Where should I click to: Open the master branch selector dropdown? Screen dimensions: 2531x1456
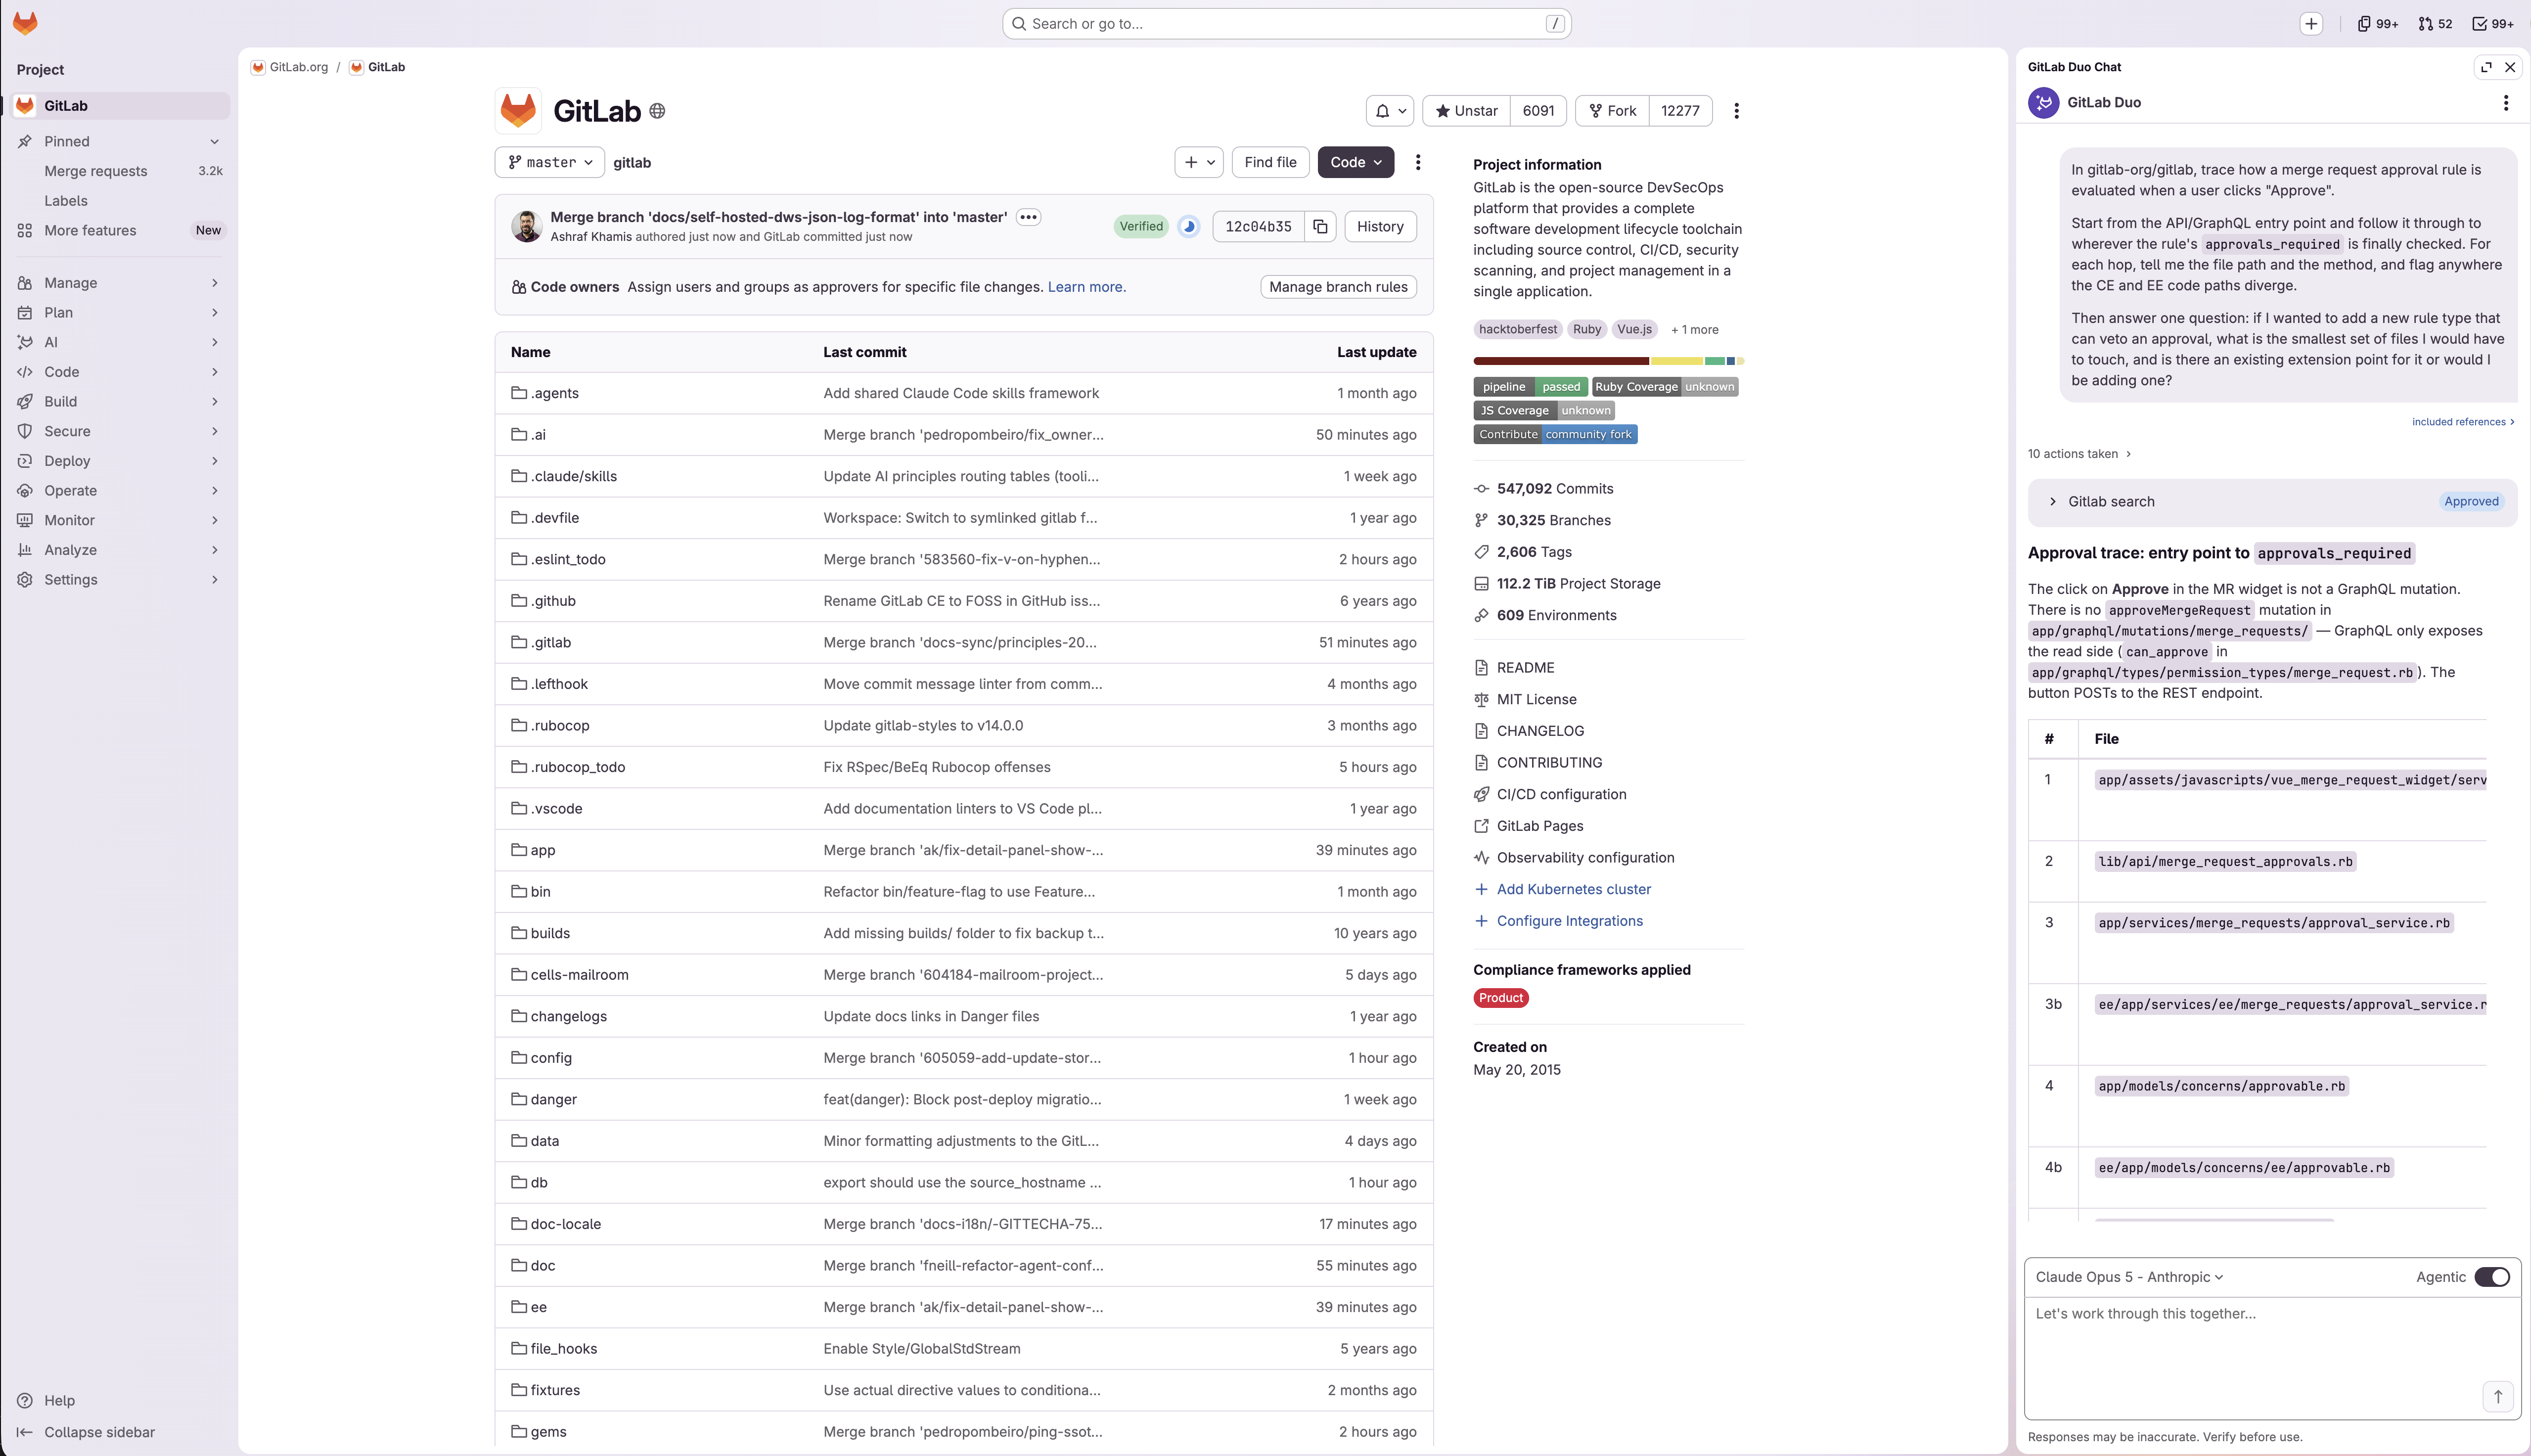(550, 162)
